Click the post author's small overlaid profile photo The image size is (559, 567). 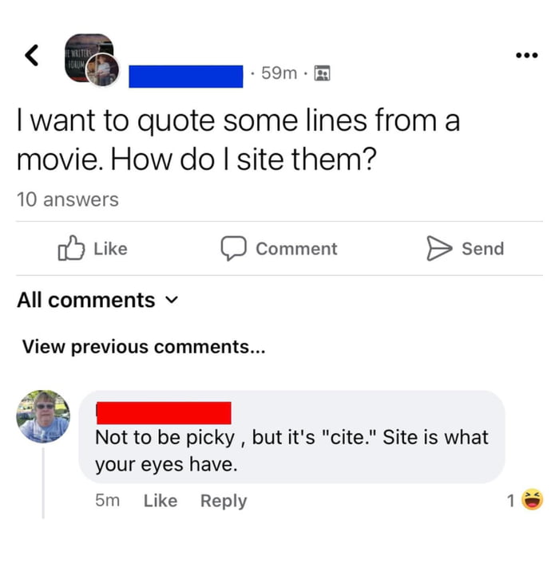[104, 69]
